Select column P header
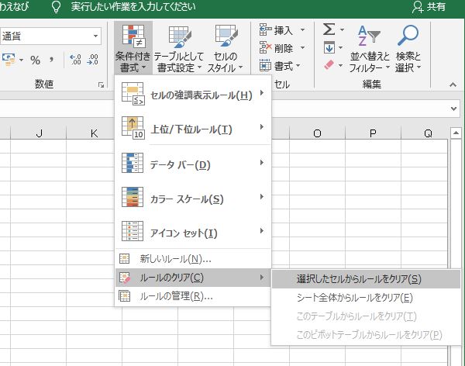Viewport: 465px width, 366px height. click(x=373, y=133)
